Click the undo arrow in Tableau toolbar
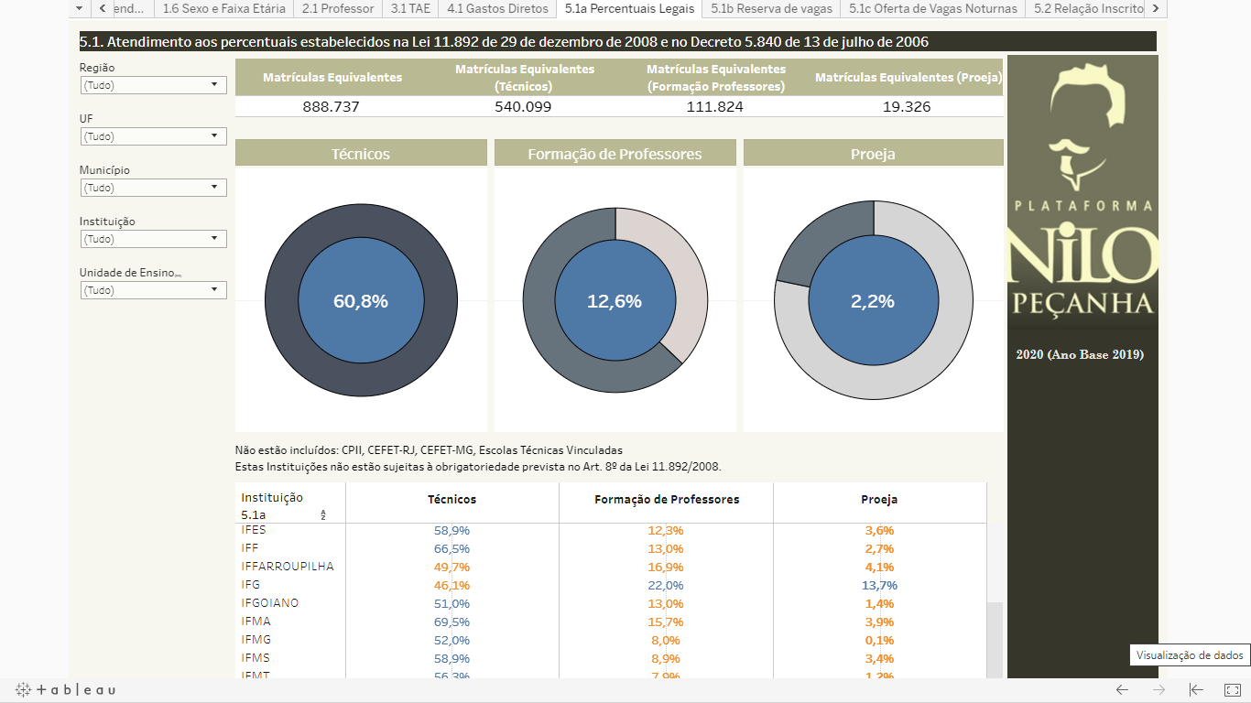Screen dimensions: 1251x703 point(1122,689)
